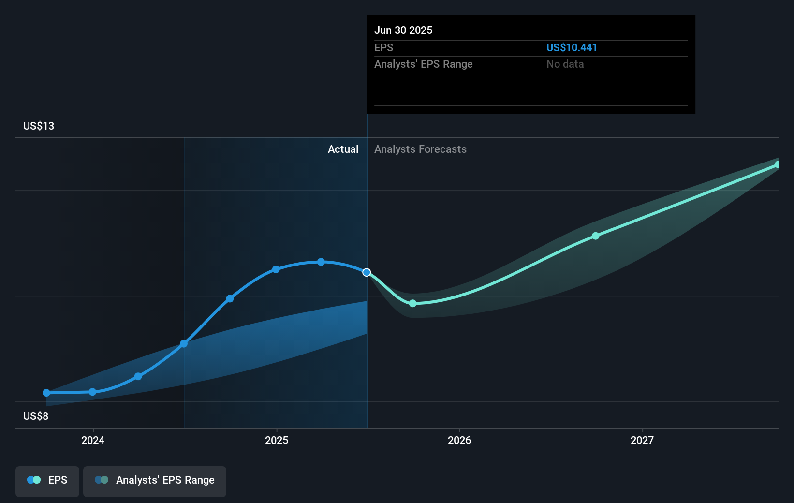Click the US$10.441 EPS value in tooltip
Image resolution: width=794 pixels, height=503 pixels.
tap(572, 47)
